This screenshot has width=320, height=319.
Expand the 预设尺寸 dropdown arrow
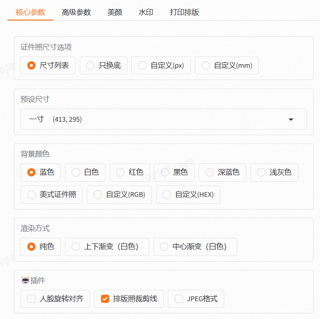coord(291,120)
